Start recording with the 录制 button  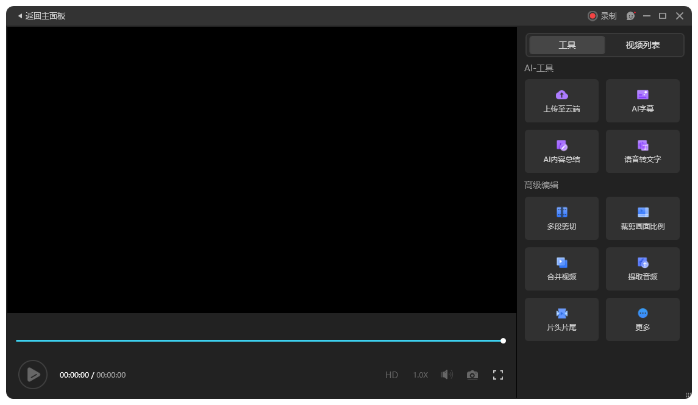pyautogui.click(x=602, y=16)
